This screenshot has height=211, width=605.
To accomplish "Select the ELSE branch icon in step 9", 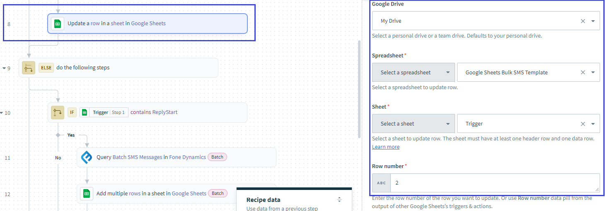I will pos(29,68).
